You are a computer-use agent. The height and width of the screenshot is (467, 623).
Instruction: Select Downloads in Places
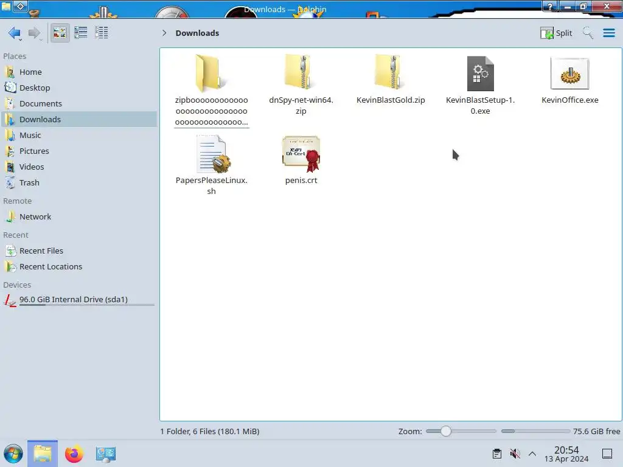(x=78, y=120)
